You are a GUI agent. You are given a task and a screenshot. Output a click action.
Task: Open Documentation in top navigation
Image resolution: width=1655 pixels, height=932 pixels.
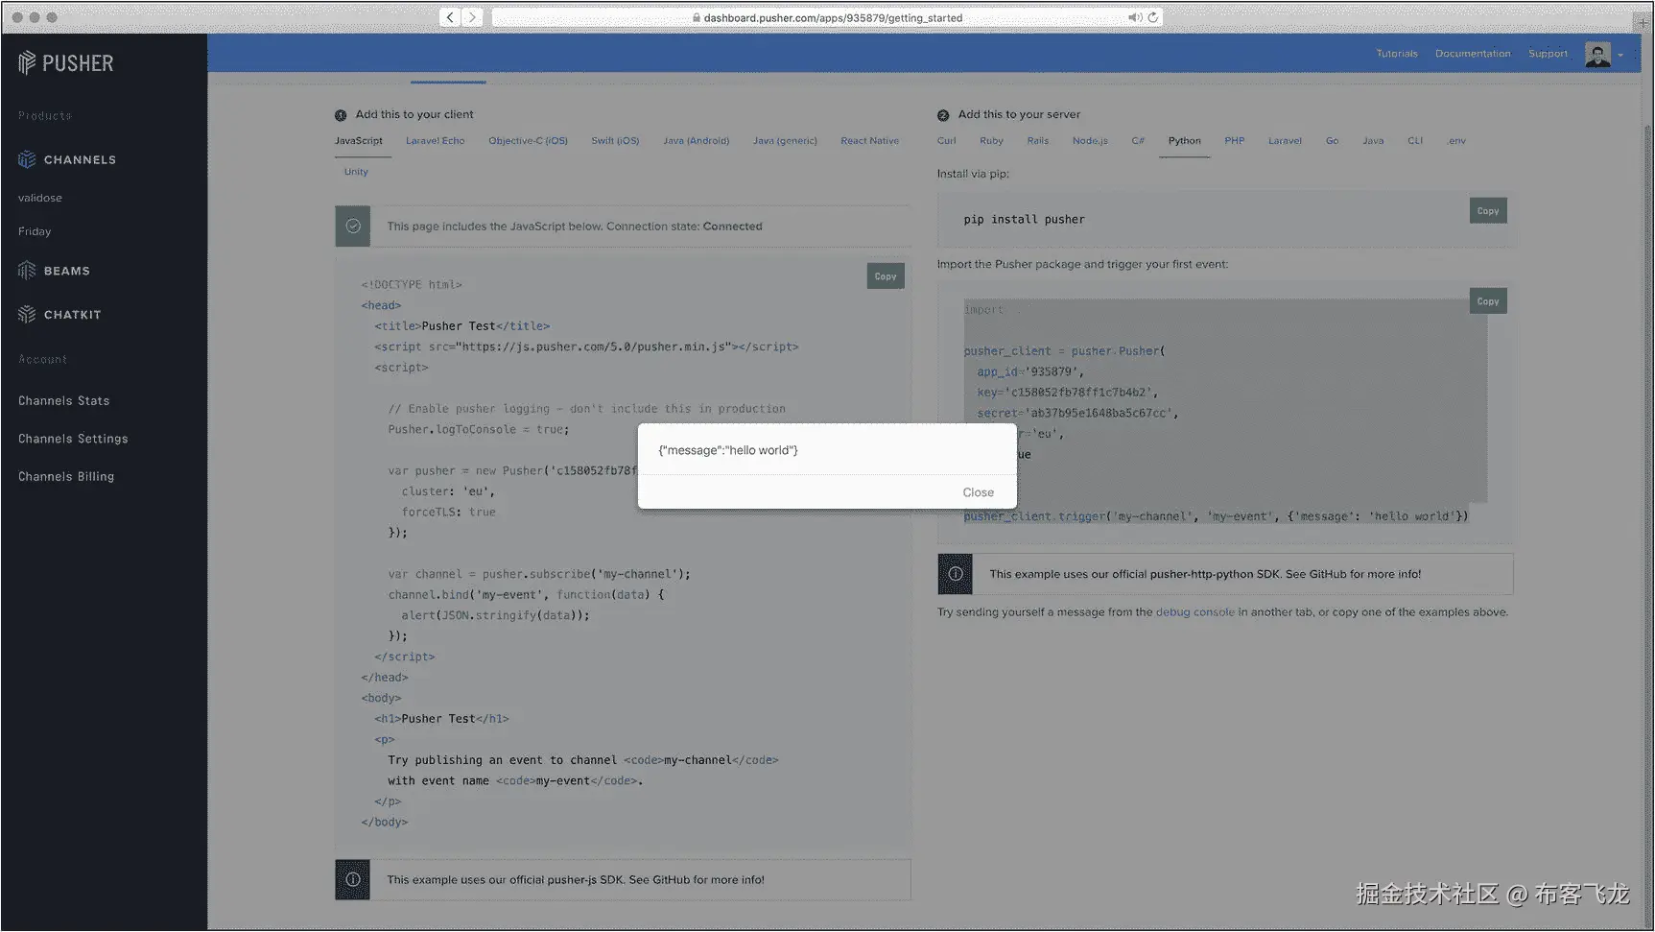pos(1473,54)
